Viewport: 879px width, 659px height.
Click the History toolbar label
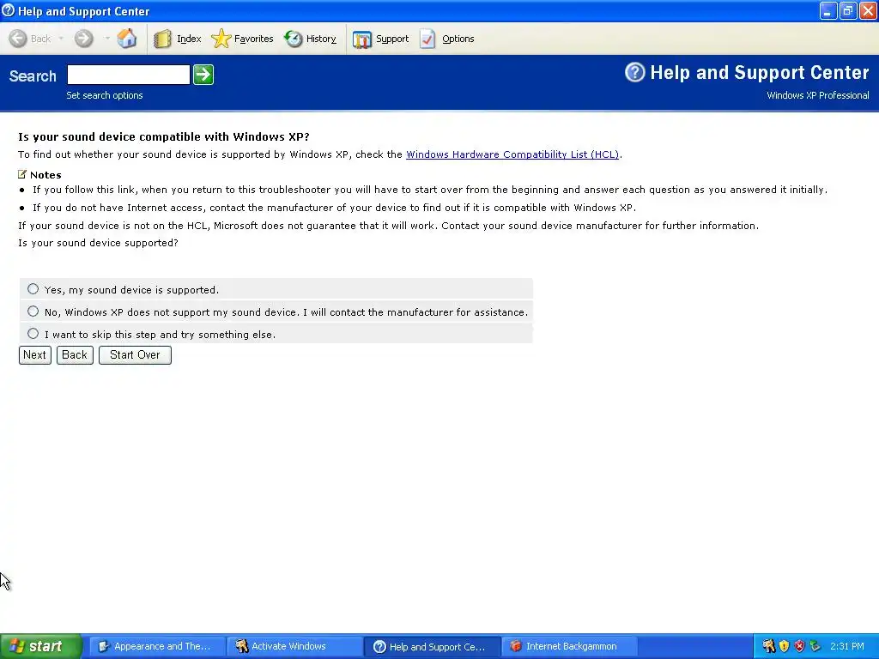(321, 39)
